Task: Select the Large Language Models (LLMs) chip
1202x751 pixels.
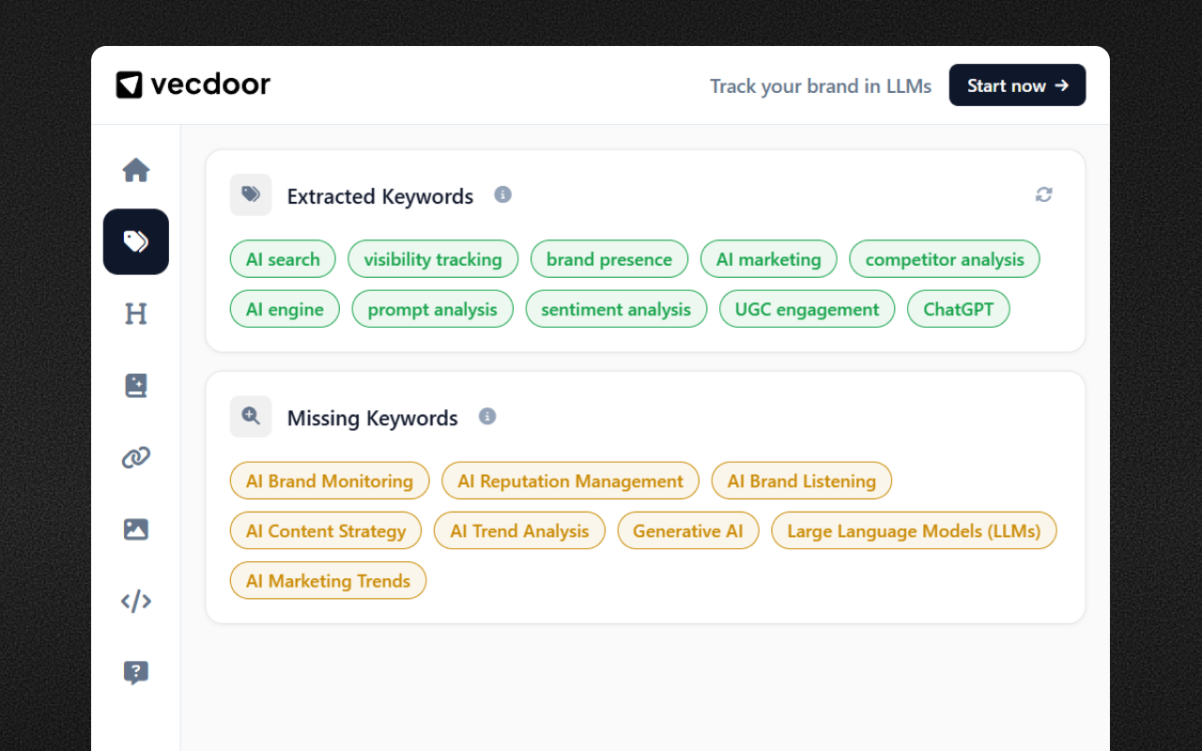Action: [913, 530]
